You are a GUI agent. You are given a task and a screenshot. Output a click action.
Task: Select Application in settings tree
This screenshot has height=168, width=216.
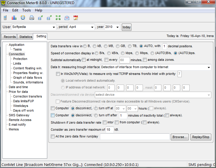(x=16, y=45)
